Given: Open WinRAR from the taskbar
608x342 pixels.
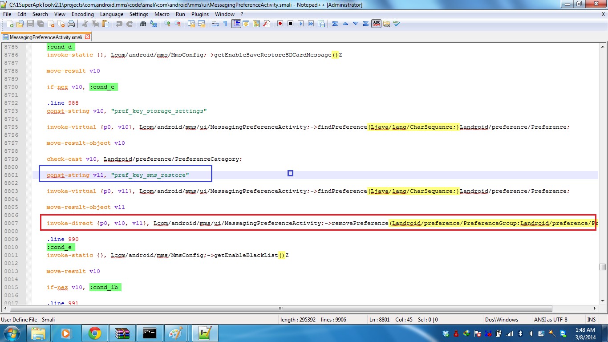Looking at the screenshot, I should pos(122,333).
